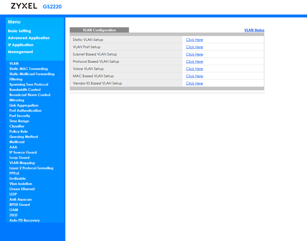Click the GS2220 model name

pos(52,6)
